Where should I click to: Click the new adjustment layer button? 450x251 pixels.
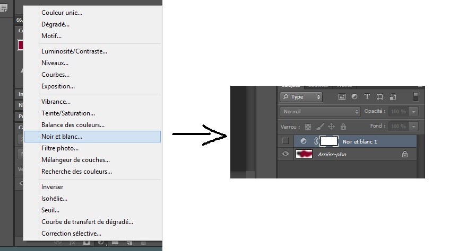(100, 243)
